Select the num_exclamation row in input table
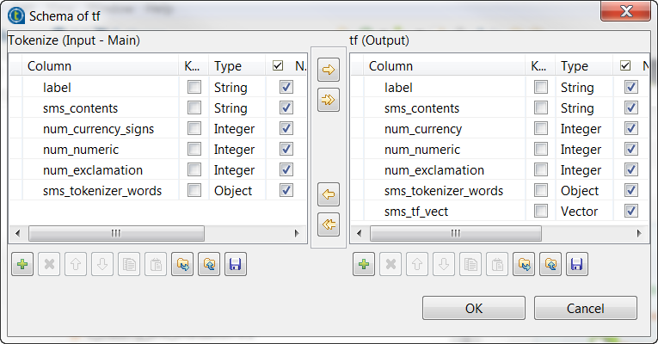658x344 pixels. point(92,169)
